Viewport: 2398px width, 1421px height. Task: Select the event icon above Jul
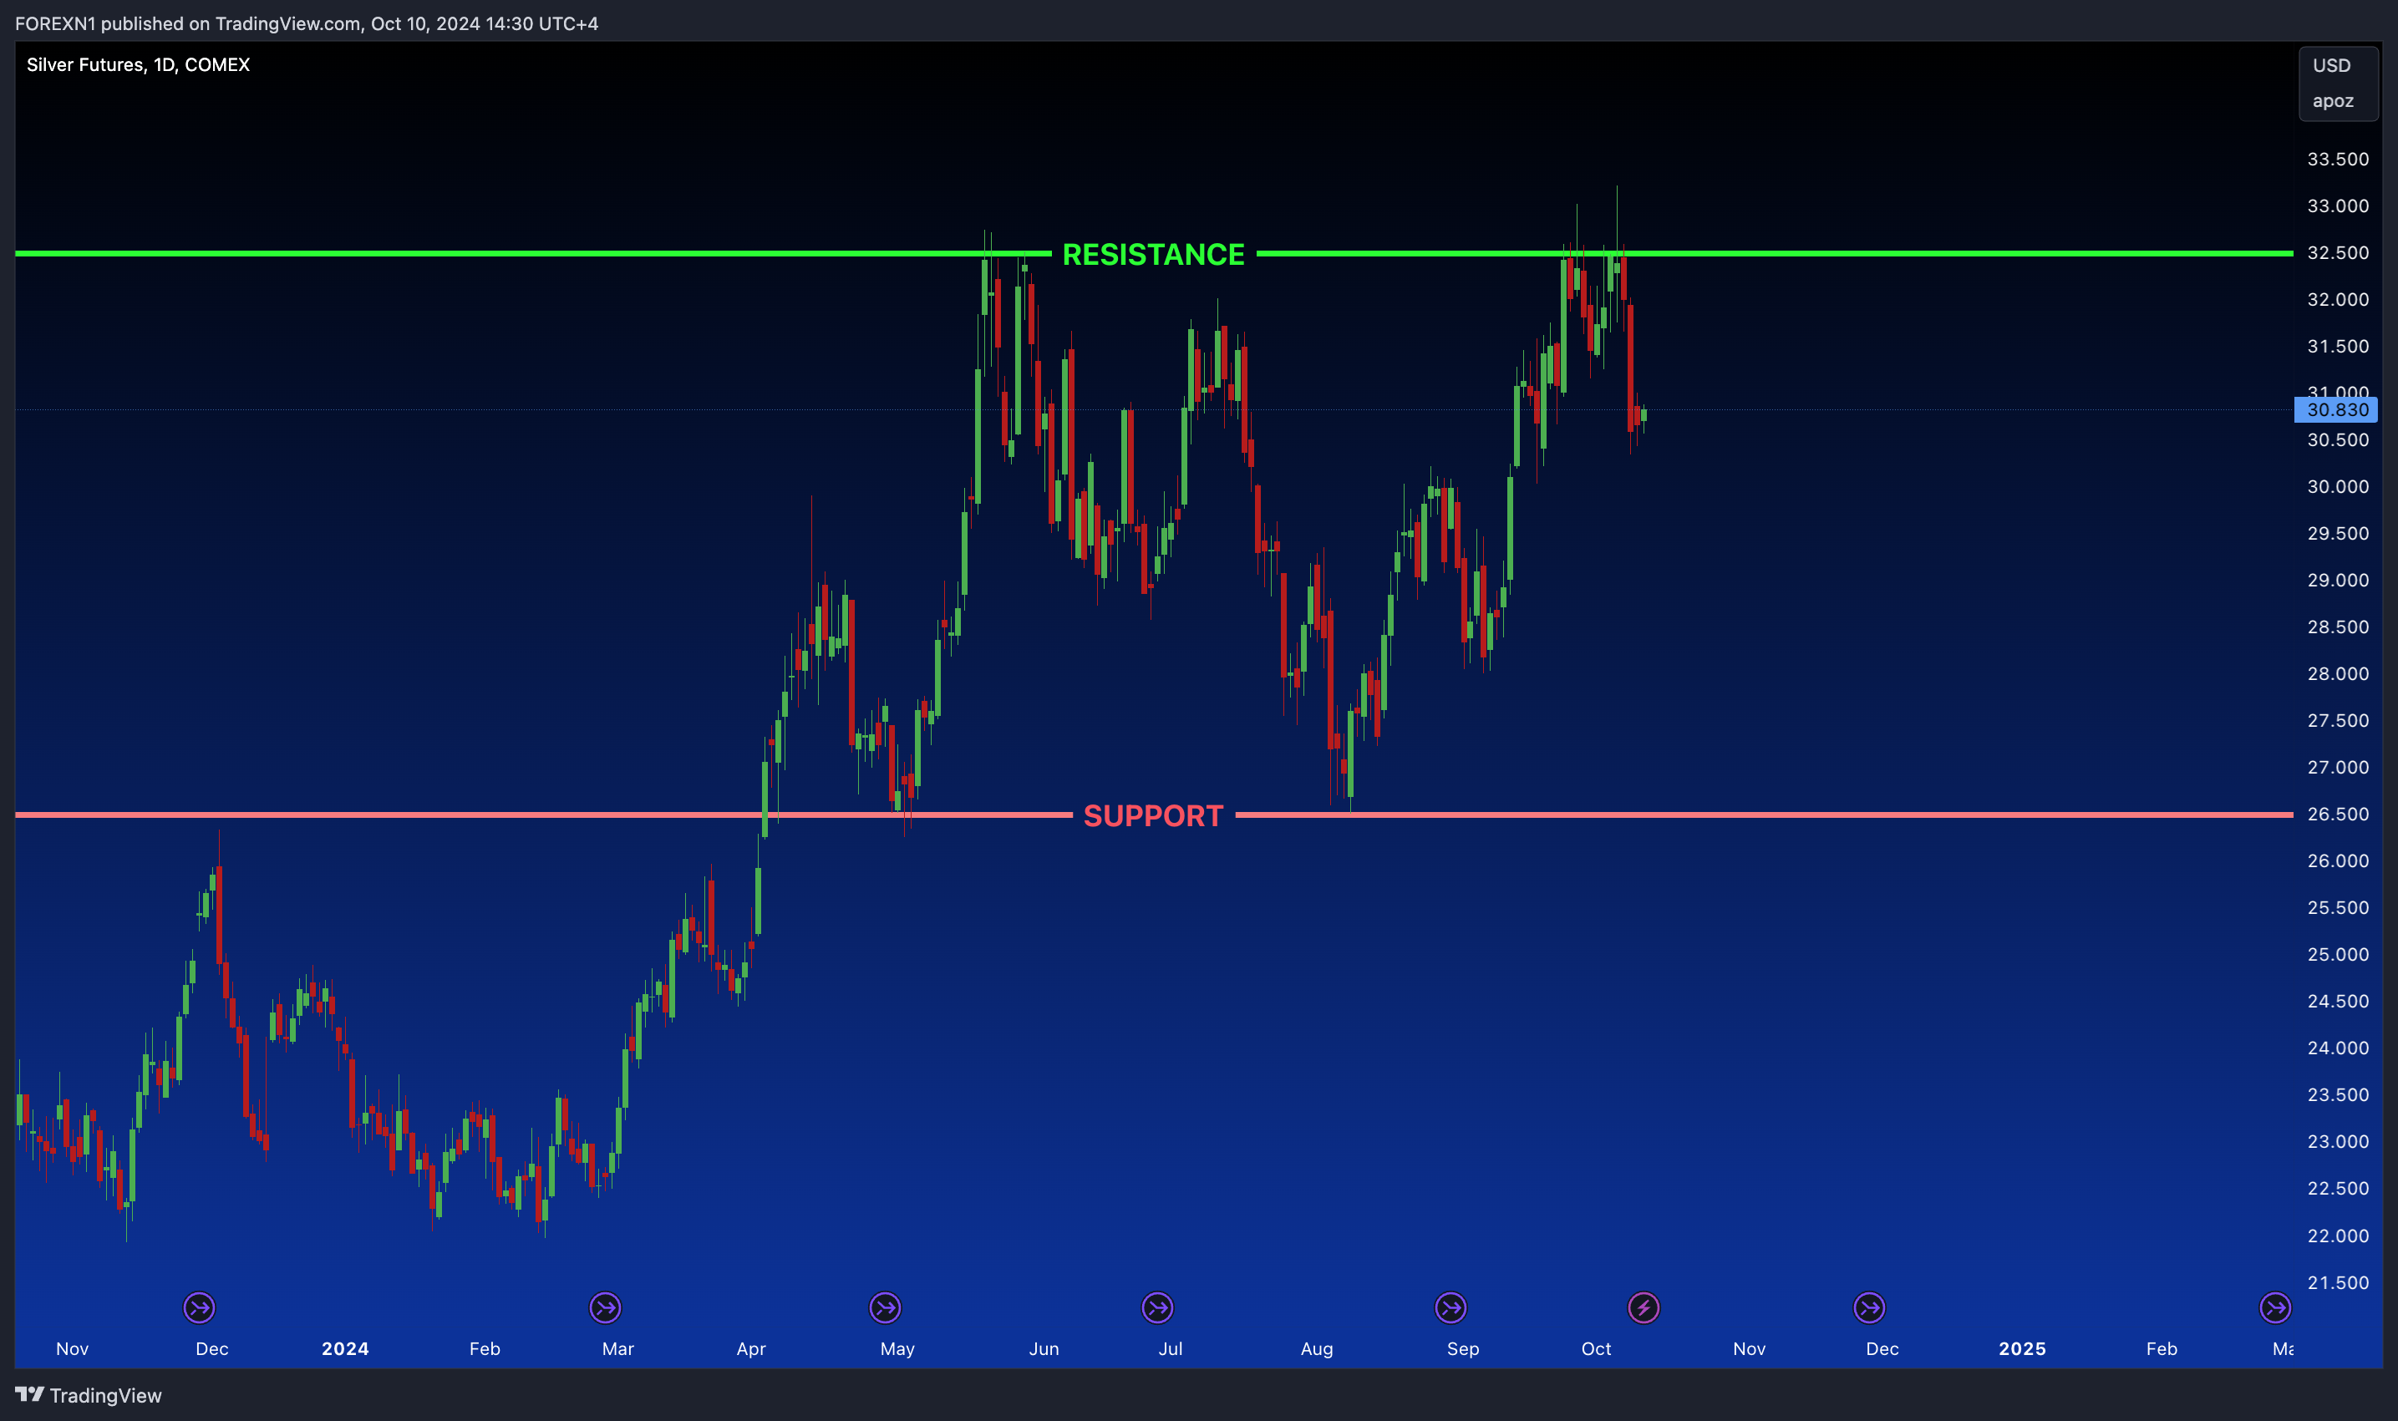tap(1158, 1307)
